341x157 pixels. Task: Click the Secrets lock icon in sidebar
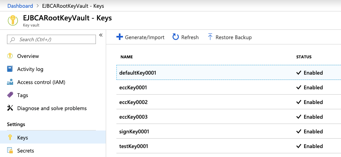[10, 150]
